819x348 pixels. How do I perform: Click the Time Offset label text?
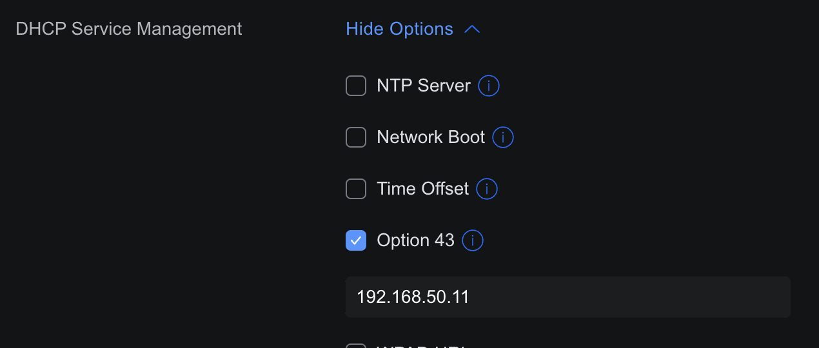coord(423,189)
